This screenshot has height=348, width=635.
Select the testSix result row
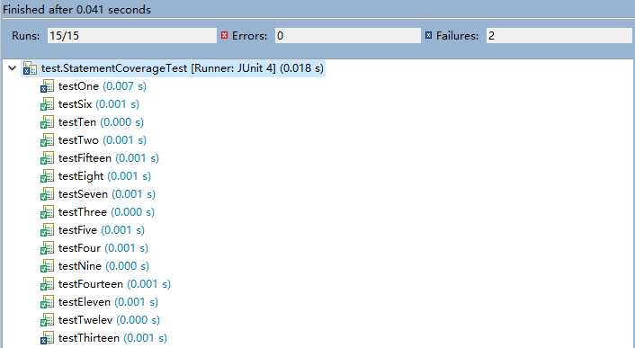pos(90,104)
